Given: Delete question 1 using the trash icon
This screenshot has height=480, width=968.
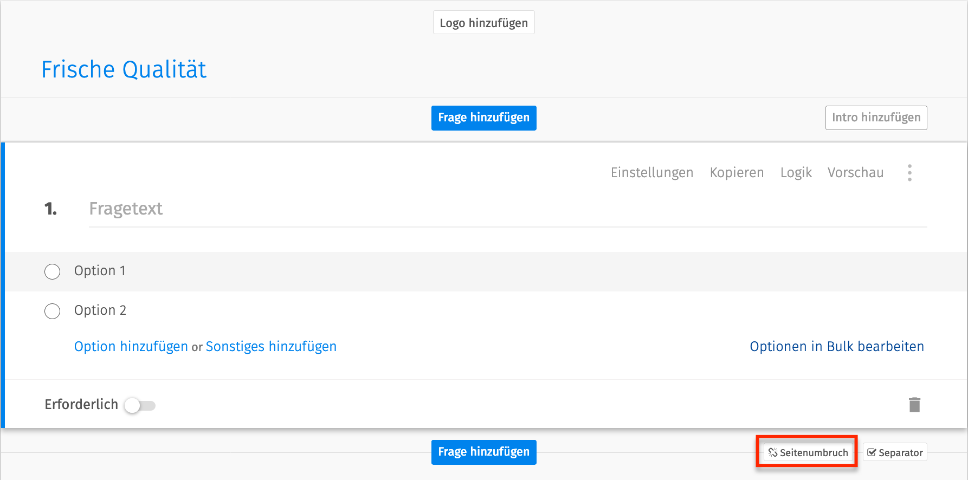Looking at the screenshot, I should [x=914, y=404].
